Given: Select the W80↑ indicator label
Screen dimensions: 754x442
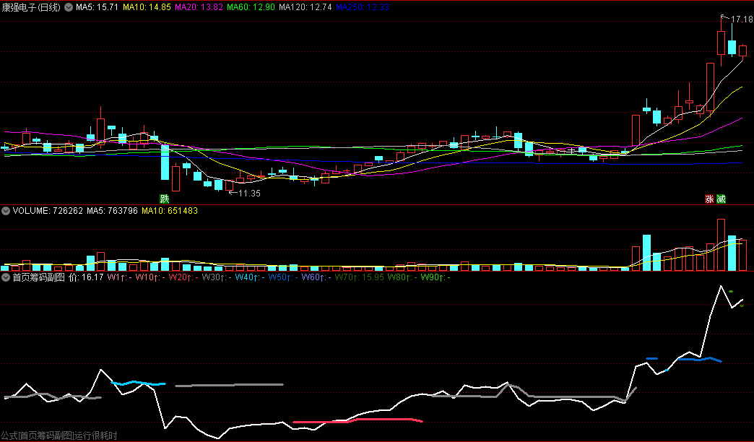Looking at the screenshot, I should click(x=402, y=277).
